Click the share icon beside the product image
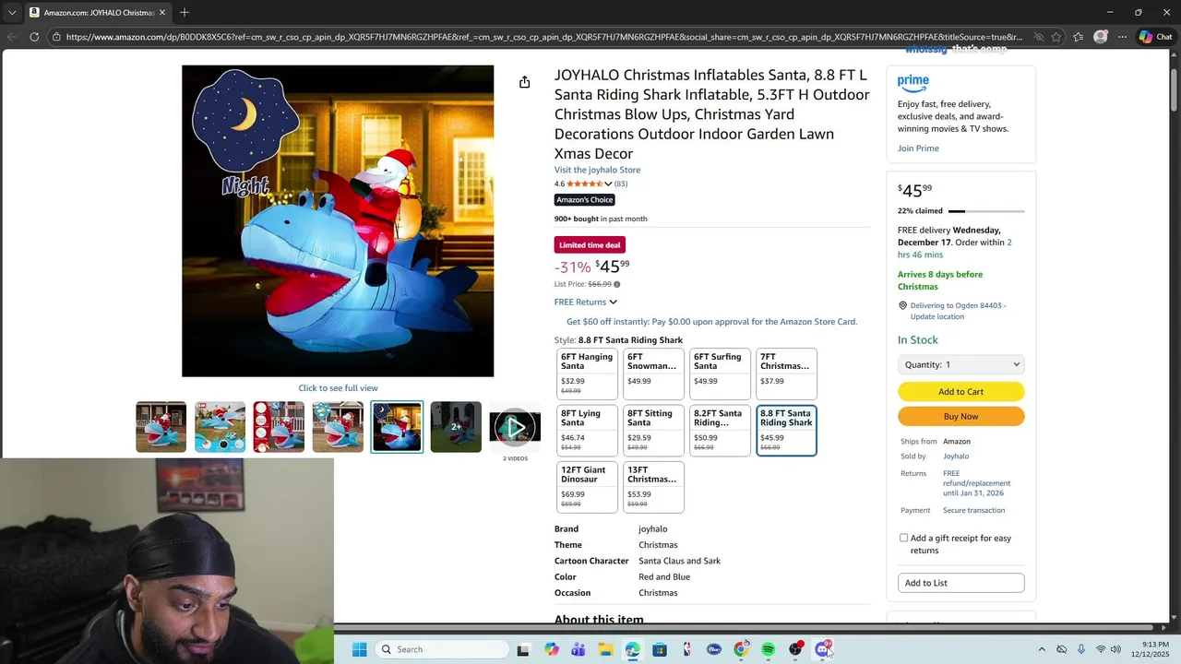The width and height of the screenshot is (1181, 664). click(x=524, y=82)
